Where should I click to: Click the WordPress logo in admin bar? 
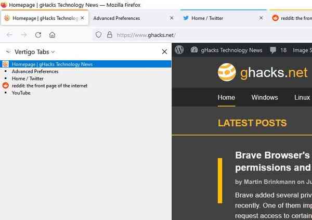click(179, 50)
